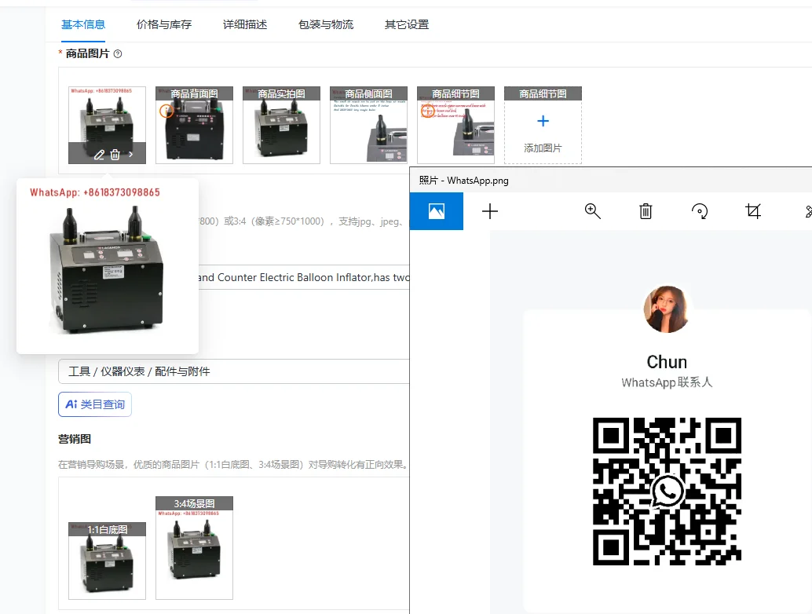
Task: Select the 商品侧面图 thumbnail
Action: click(369, 125)
